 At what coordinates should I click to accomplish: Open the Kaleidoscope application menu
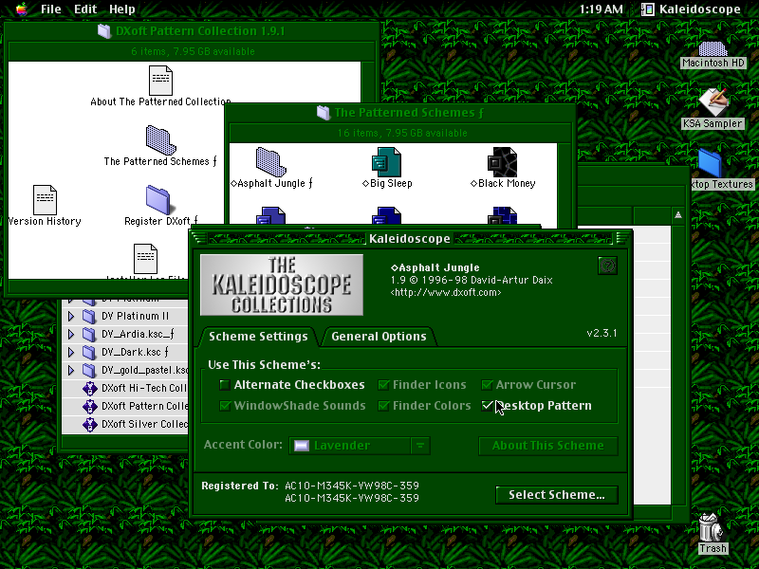(x=691, y=9)
